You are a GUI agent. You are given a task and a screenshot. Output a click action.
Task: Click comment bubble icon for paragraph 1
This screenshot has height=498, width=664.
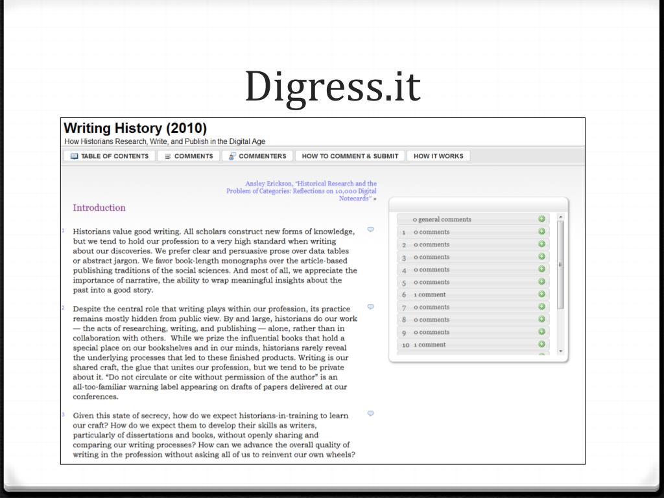pos(370,230)
